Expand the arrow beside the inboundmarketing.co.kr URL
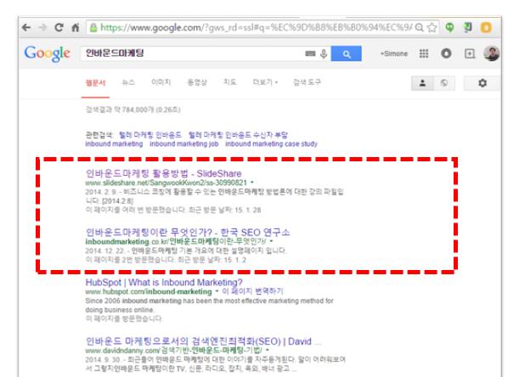The height and width of the screenshot is (377, 519). point(272,242)
